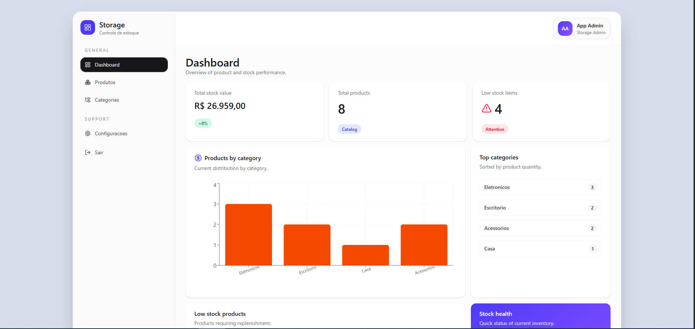Image resolution: width=695 pixels, height=329 pixels.
Task: Click the +8% growth badge
Action: [x=203, y=123]
